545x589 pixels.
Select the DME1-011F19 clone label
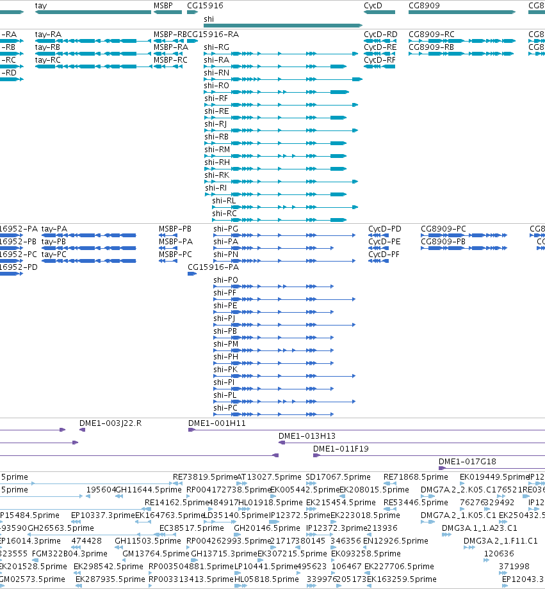point(341,449)
